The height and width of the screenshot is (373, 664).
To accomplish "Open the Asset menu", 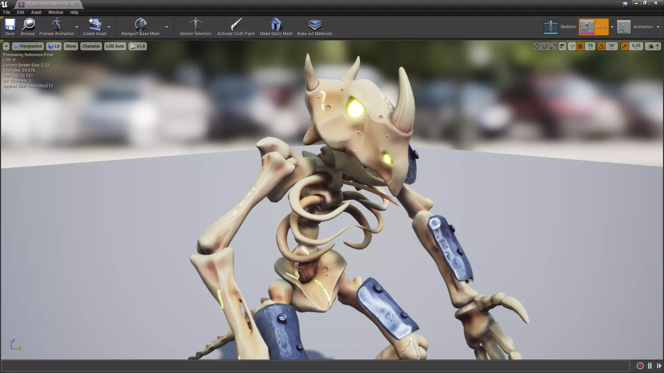I will [x=36, y=12].
